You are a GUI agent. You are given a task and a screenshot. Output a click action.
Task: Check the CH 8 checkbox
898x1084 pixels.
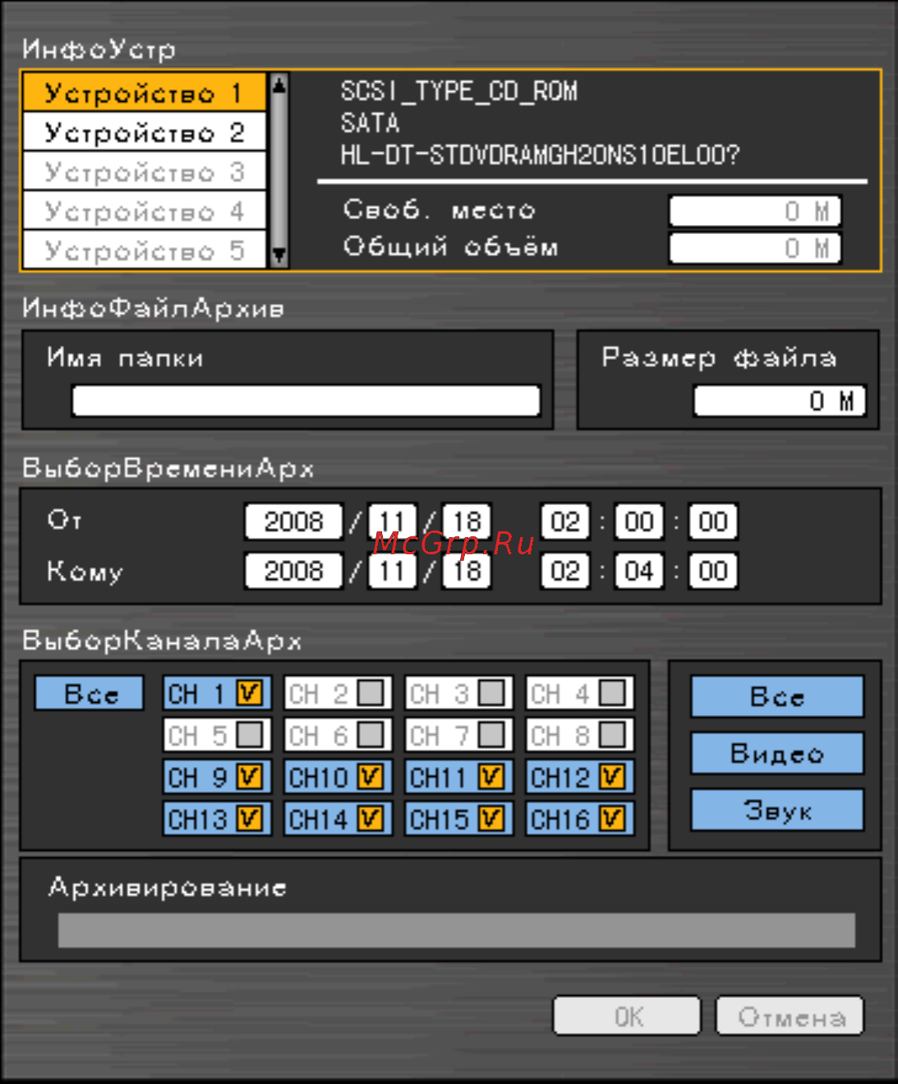coord(611,734)
